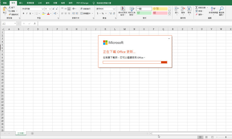Viewport: 232px width, 139px height.
Task: Switch to the Insert (插入) ribbon tab
Action: (x=21, y=3)
